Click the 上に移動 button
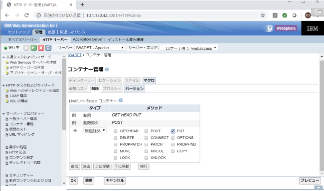Viewport: 324px width, 191px height. coord(103,167)
